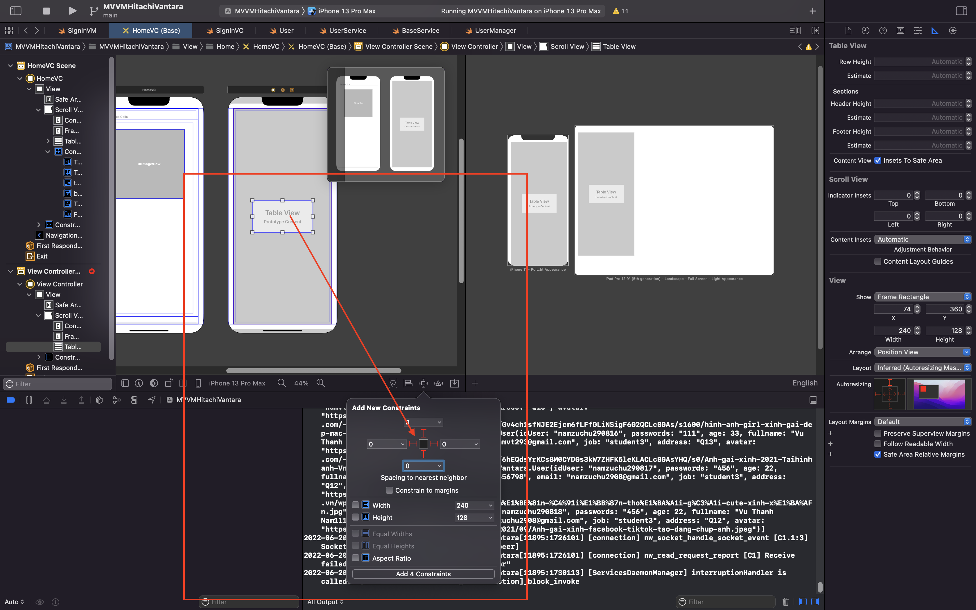Viewport: 976px width, 610px height.
Task: Click the Add 4 Constraints button
Action: (423, 574)
